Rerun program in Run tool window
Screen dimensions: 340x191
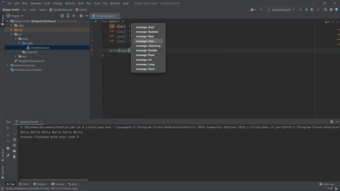(8, 128)
